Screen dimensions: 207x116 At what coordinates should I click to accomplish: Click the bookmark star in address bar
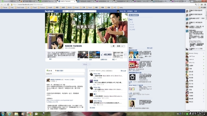point(198,5)
